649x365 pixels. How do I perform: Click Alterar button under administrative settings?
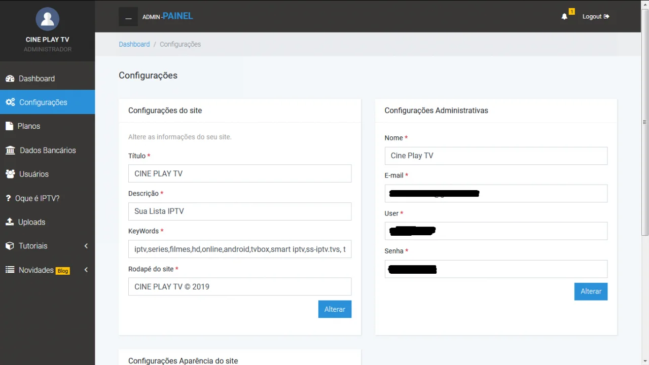coord(591,291)
